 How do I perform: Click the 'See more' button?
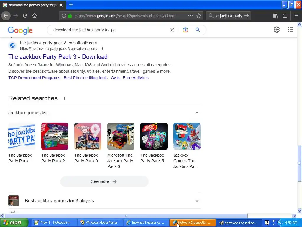[x=104, y=181]
